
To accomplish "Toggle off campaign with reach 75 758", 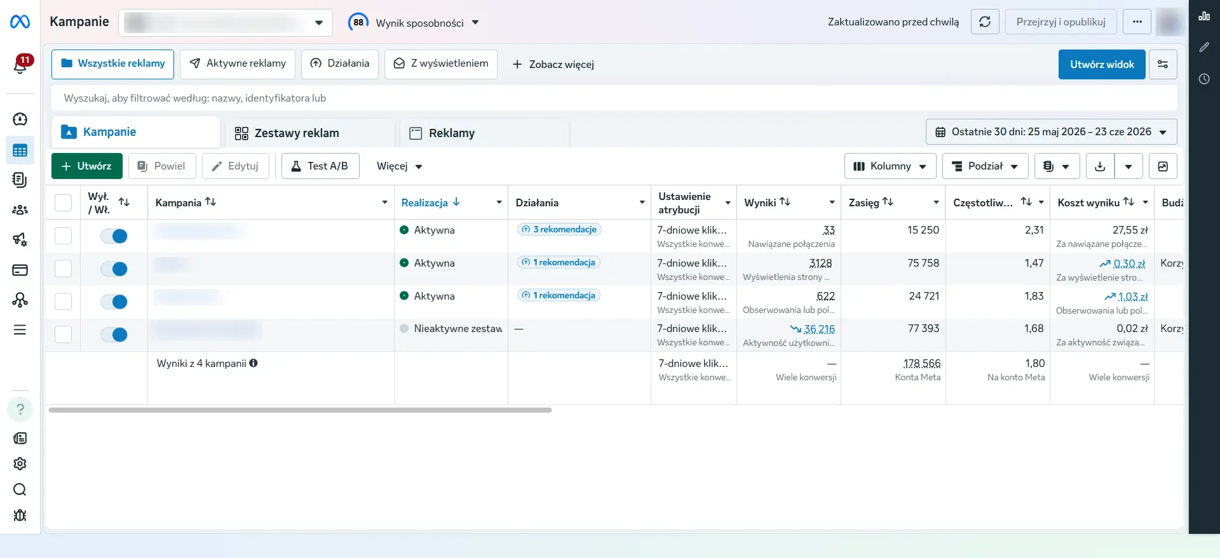I will pyautogui.click(x=114, y=269).
